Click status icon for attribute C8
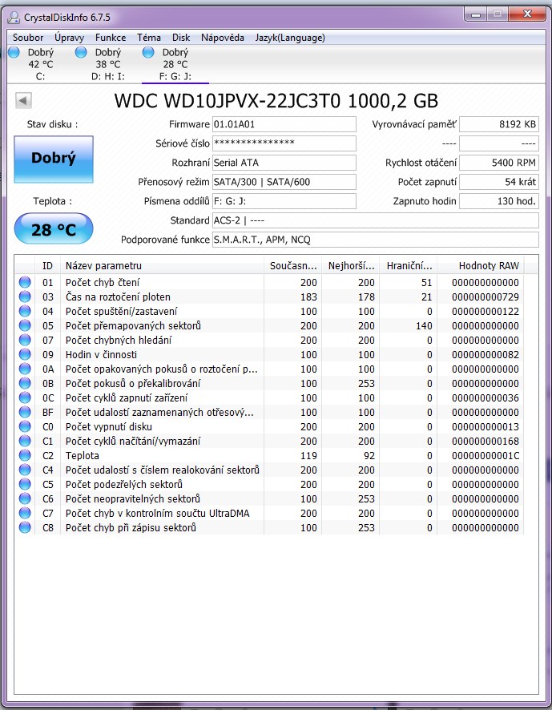The width and height of the screenshot is (552, 710). (x=25, y=527)
